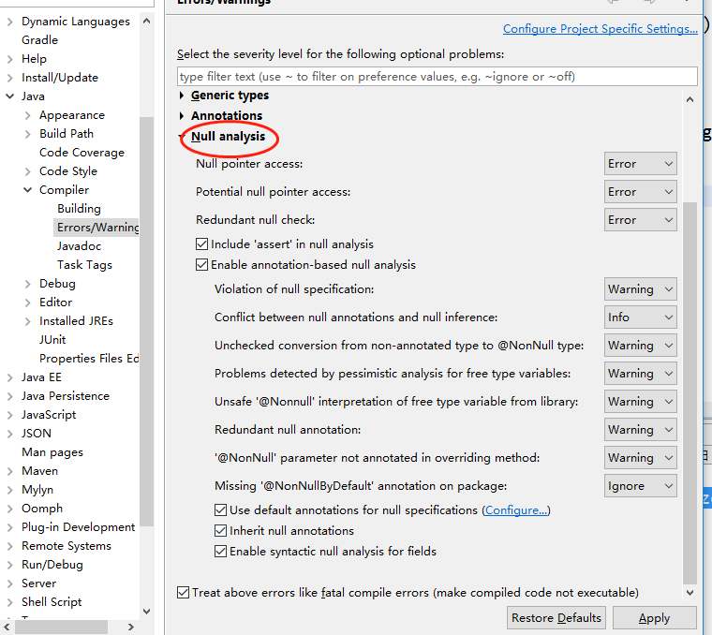Expand the Build Path node arrow
Screen dimensions: 712x635
click(28, 134)
